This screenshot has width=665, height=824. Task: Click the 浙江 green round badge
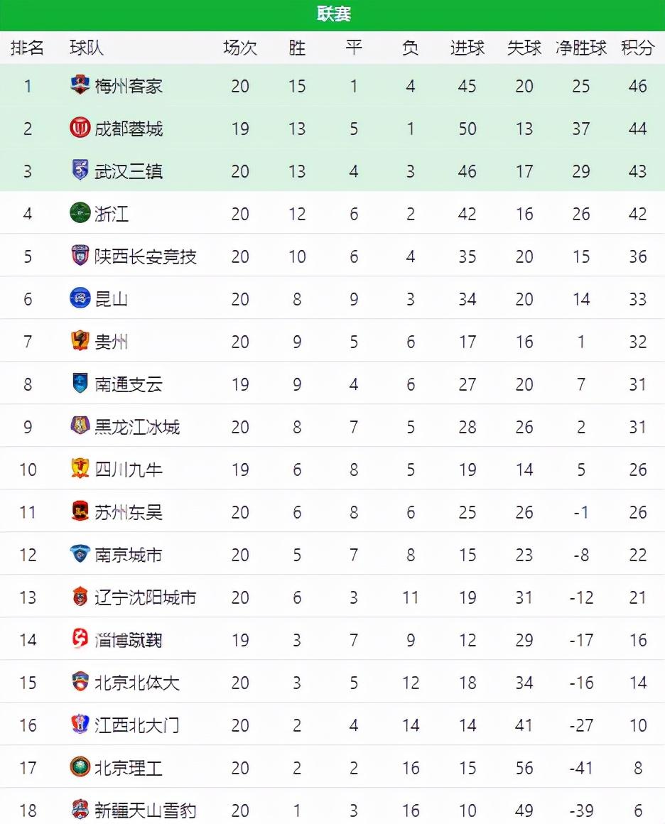tap(80, 213)
